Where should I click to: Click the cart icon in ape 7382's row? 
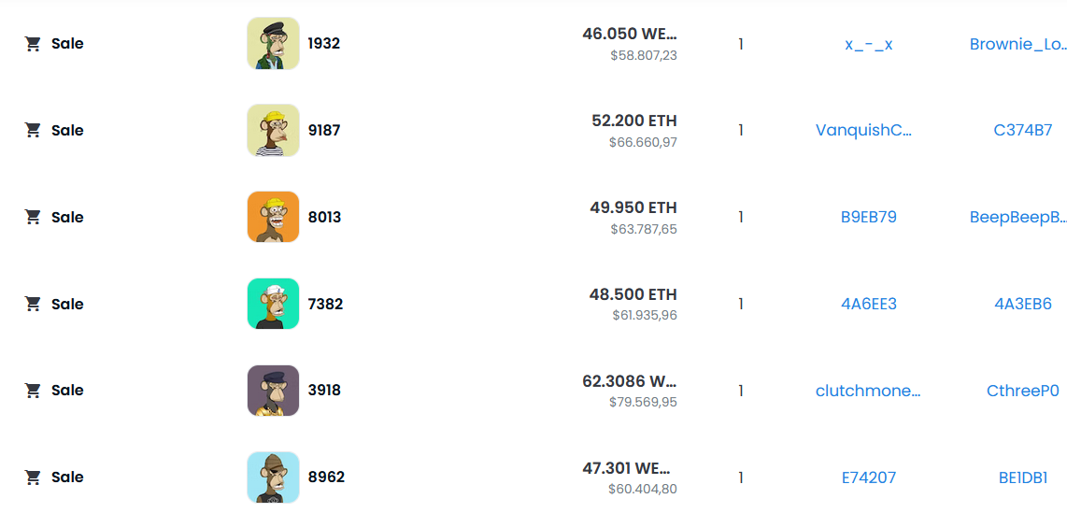[33, 304]
